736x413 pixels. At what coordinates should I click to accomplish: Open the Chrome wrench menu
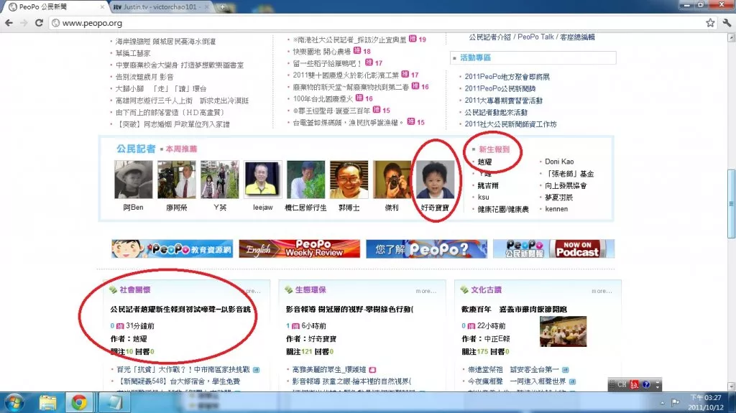[x=727, y=22]
